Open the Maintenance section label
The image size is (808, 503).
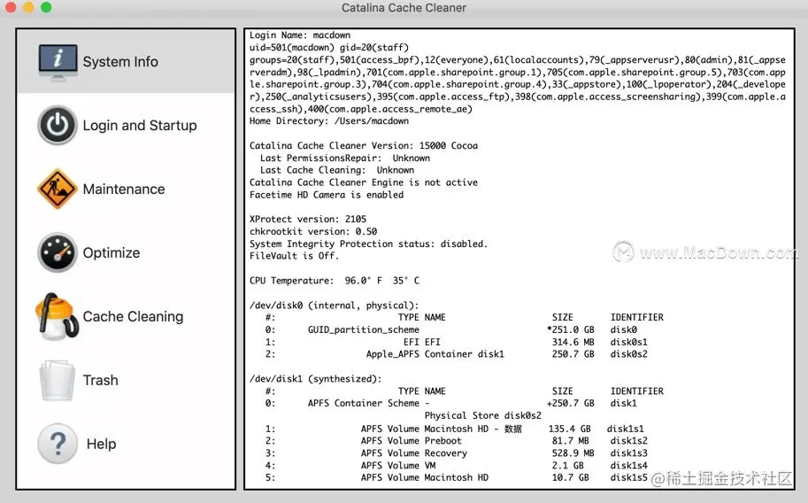coord(124,190)
